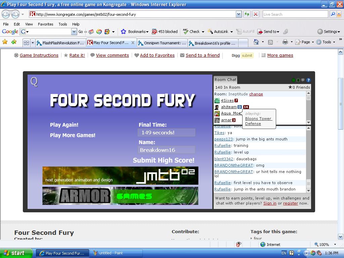This screenshot has width=344, height=258.
Task: Click the RSS feeds icon
Action: pos(270,42)
